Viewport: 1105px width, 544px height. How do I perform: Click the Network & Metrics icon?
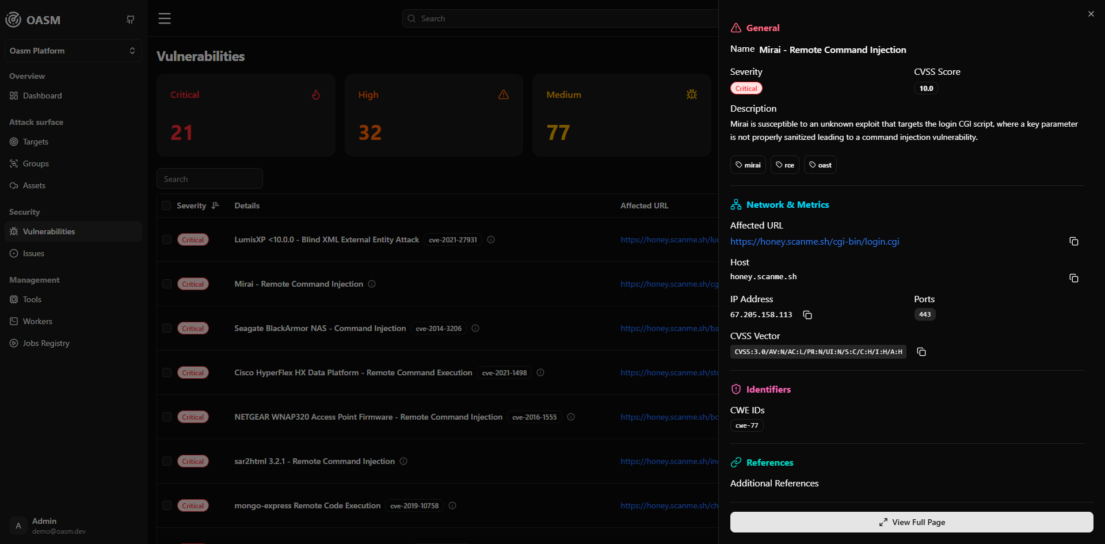[x=736, y=204]
